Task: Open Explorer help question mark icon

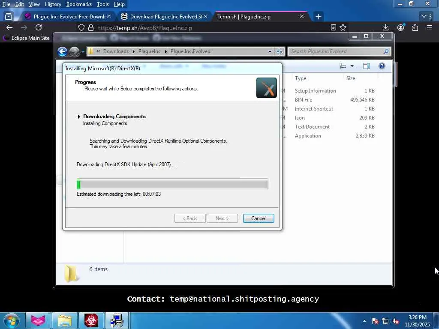Action: 382,66
